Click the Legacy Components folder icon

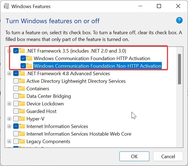pos(22,141)
